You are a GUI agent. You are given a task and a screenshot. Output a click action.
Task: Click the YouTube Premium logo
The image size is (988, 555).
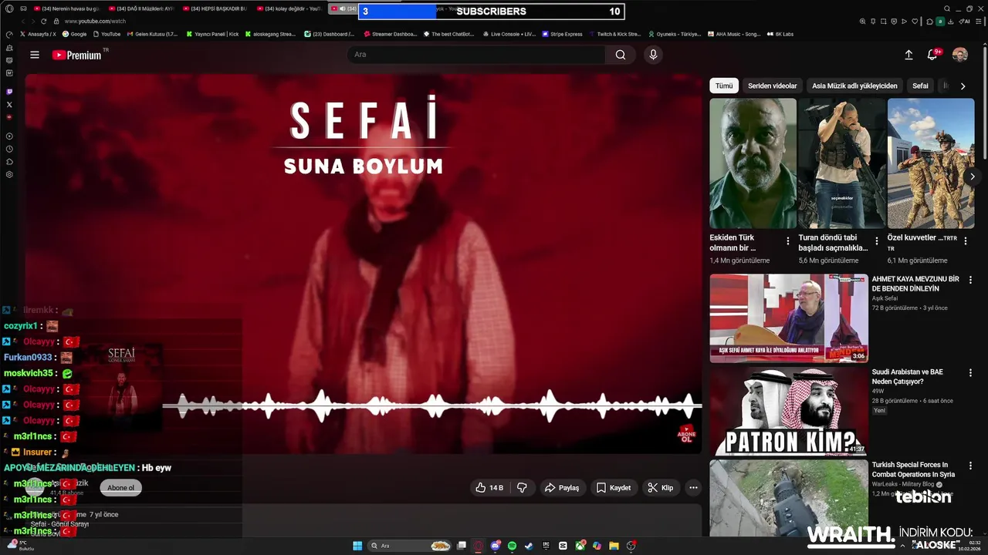coord(77,55)
